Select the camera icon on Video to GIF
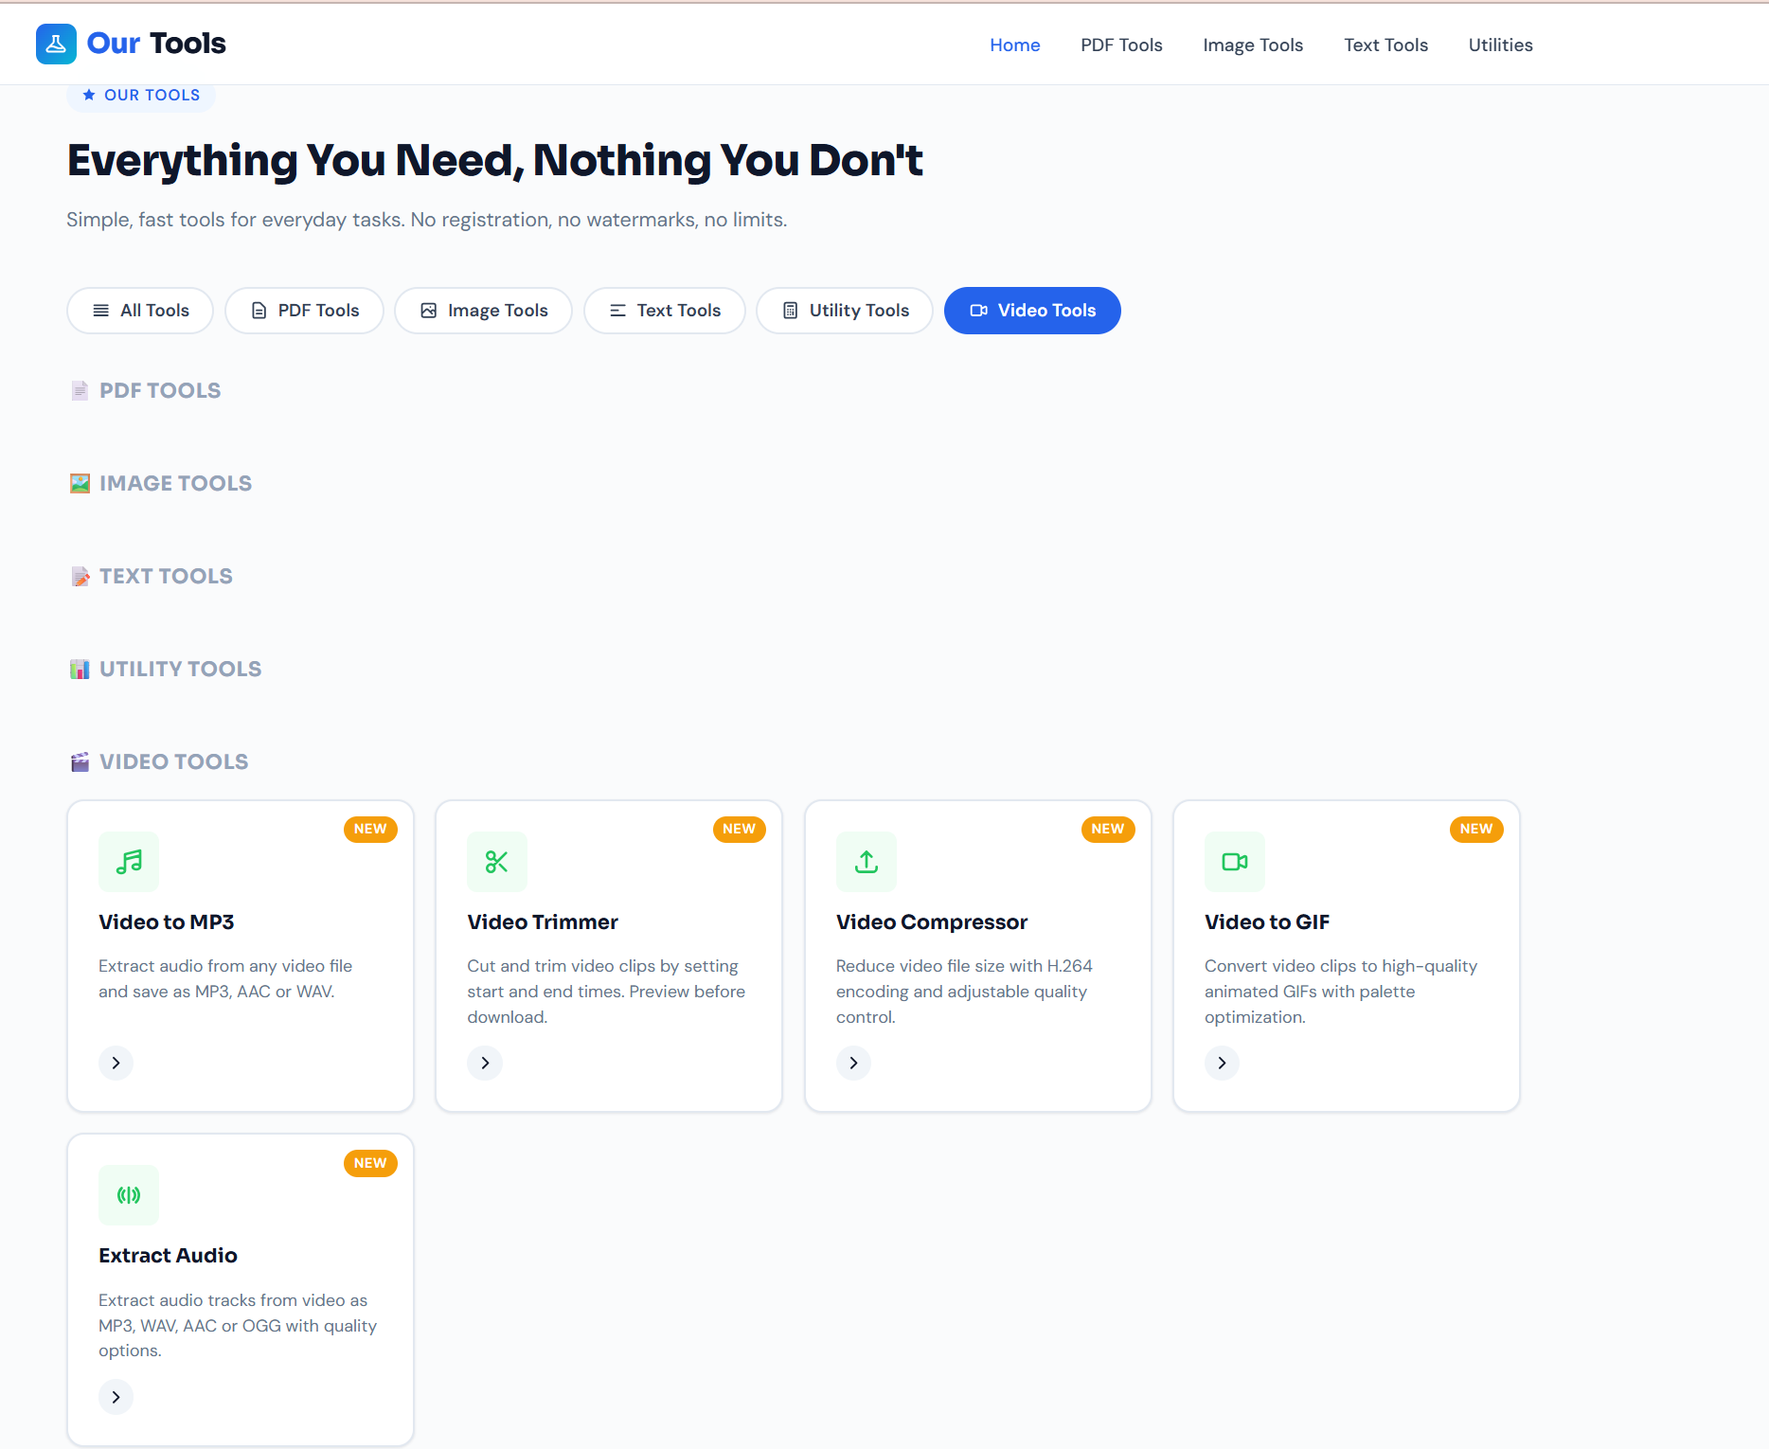The width and height of the screenshot is (1769, 1449). point(1233,862)
